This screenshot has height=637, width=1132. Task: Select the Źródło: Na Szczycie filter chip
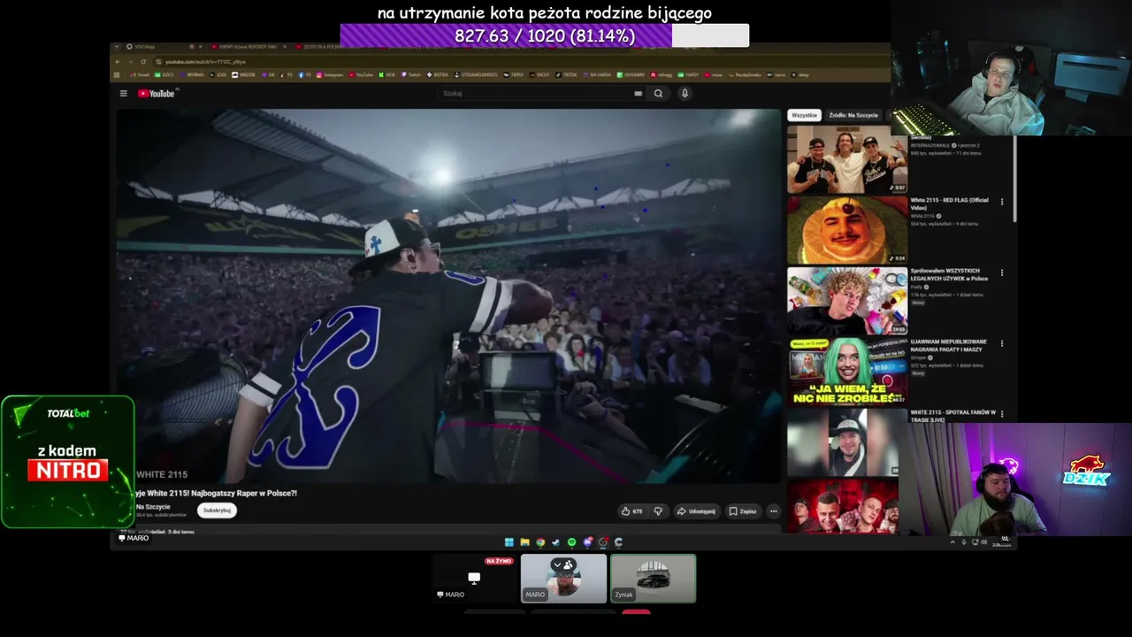click(x=853, y=115)
